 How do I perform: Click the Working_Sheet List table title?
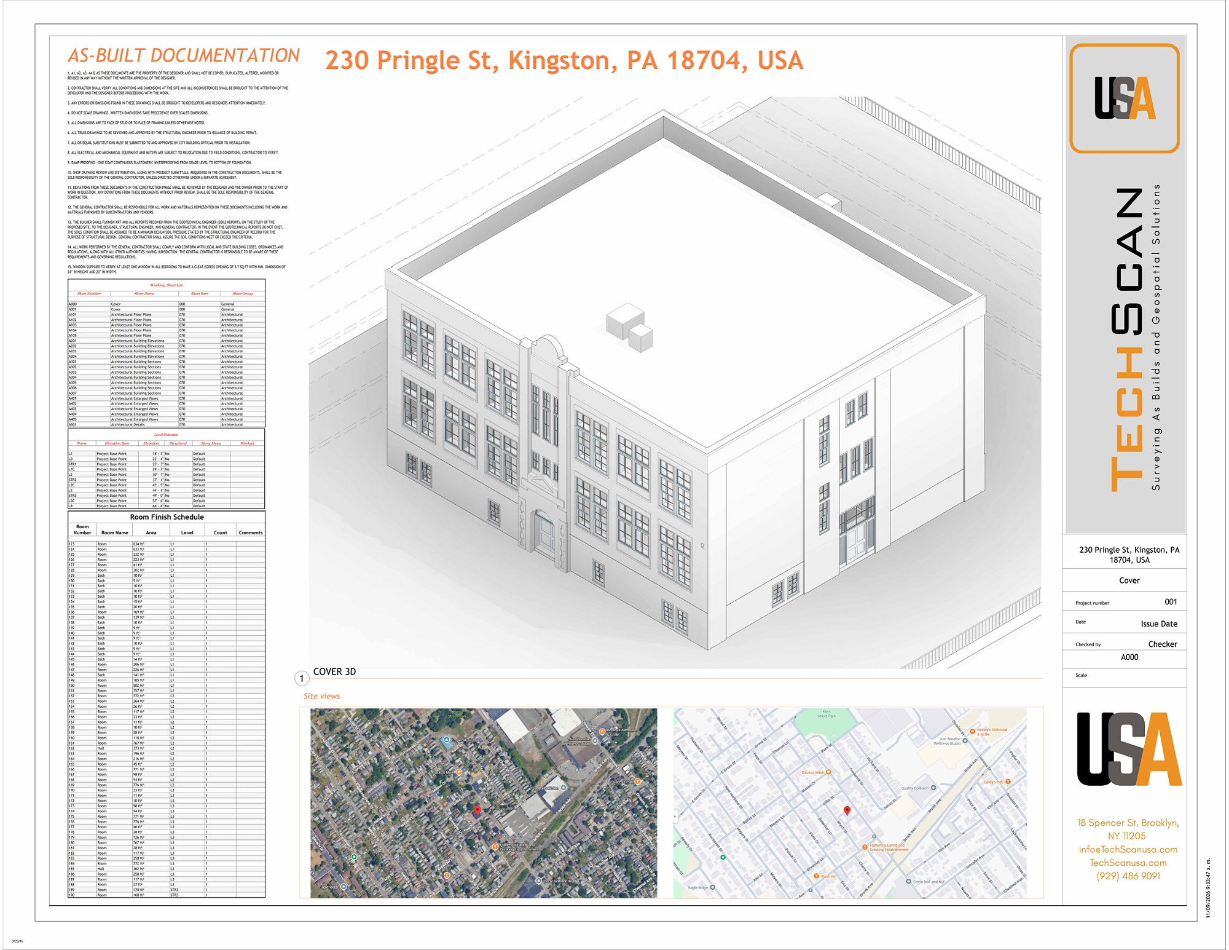pos(167,285)
